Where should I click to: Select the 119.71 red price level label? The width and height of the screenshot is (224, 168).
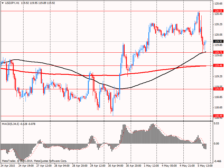click(218, 52)
